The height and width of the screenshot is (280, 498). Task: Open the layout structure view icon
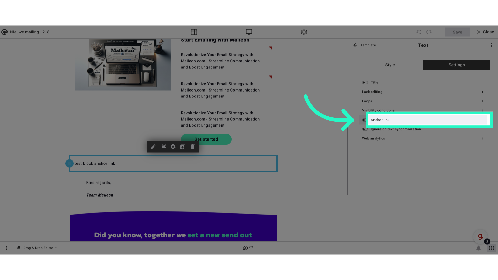[194, 32]
